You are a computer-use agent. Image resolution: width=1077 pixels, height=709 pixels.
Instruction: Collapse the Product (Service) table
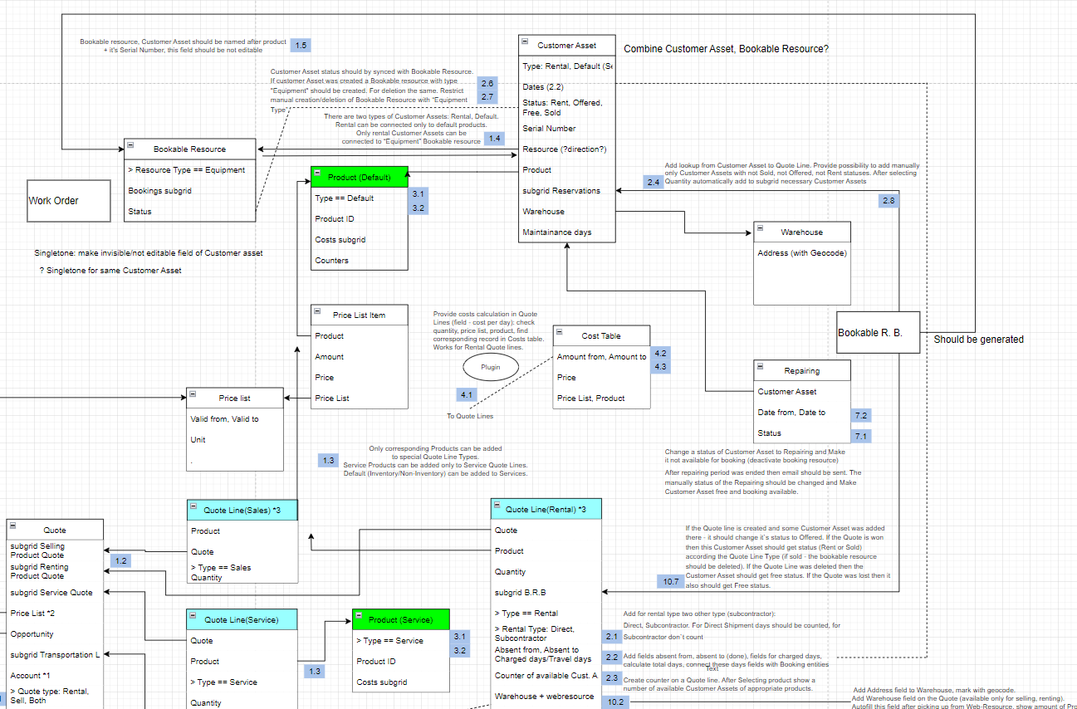pos(359,615)
